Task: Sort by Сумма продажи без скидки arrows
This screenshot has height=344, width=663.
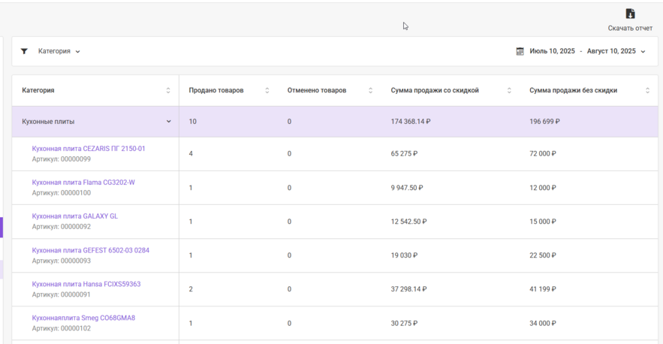Action: 648,91
